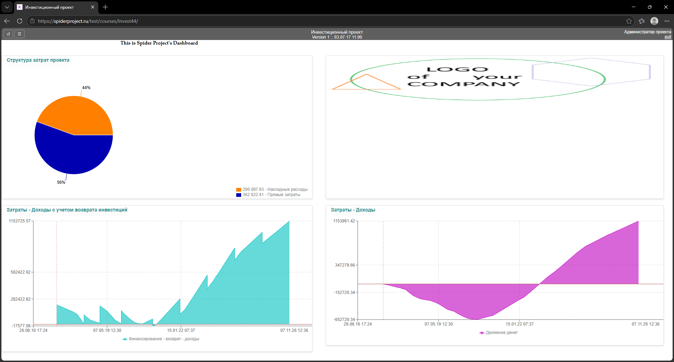Toggle the Финансирование - возврат - доходы legend
This screenshot has width=674, height=362.
click(x=161, y=339)
